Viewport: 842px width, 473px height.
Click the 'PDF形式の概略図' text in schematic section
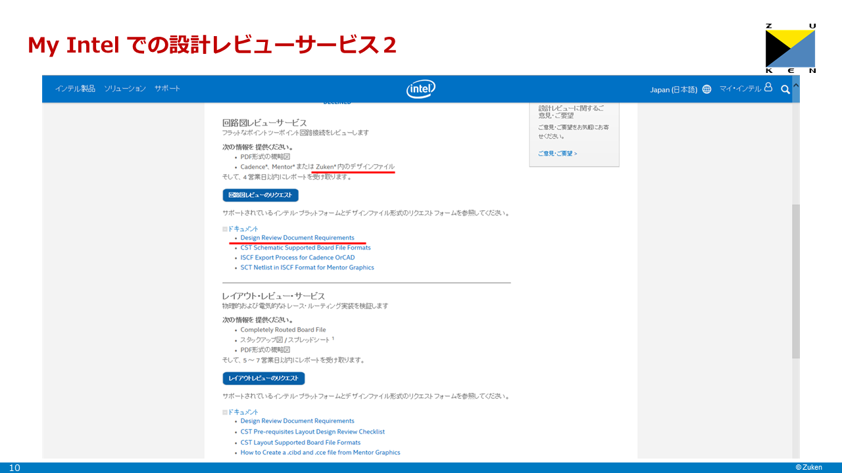265,157
